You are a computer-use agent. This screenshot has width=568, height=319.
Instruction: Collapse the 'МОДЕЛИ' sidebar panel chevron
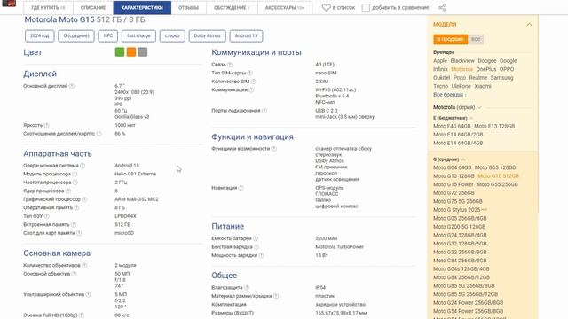[529, 25]
